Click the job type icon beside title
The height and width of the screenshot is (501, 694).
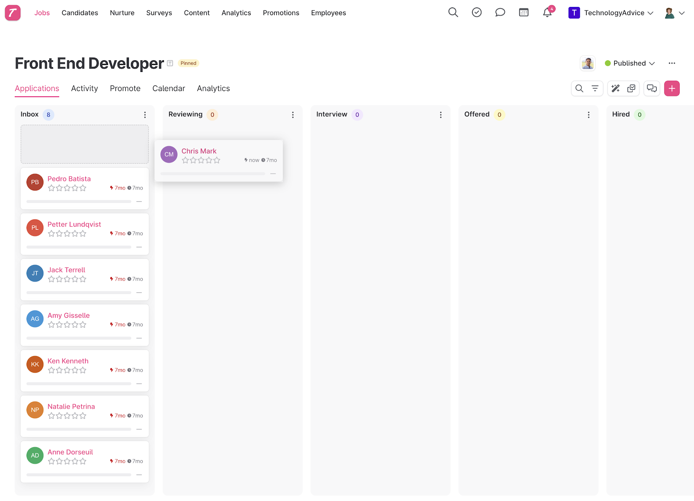point(170,63)
